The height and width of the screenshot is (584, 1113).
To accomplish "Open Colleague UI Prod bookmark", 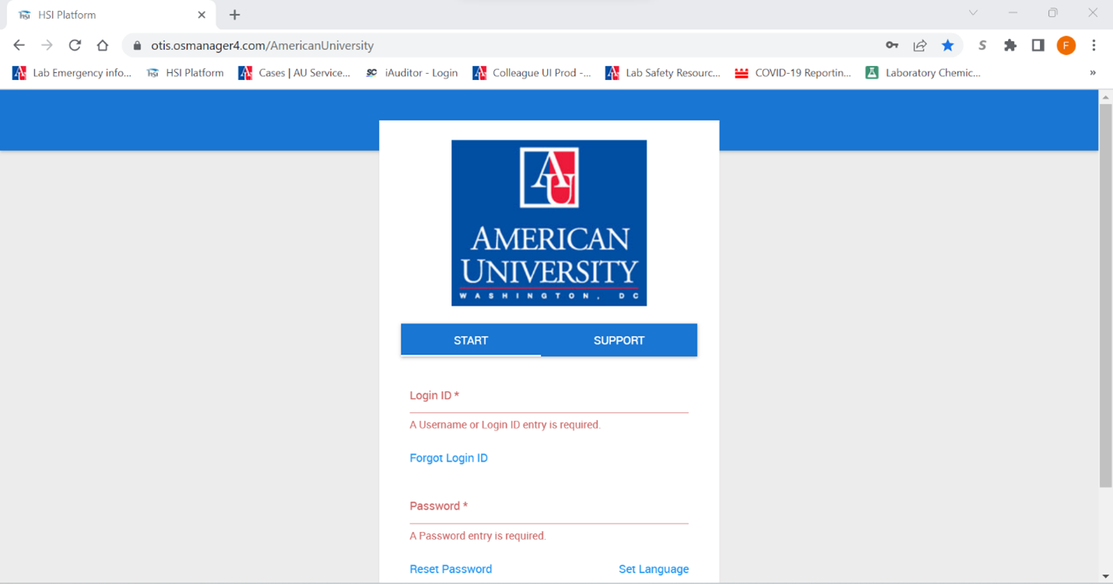I will (532, 72).
